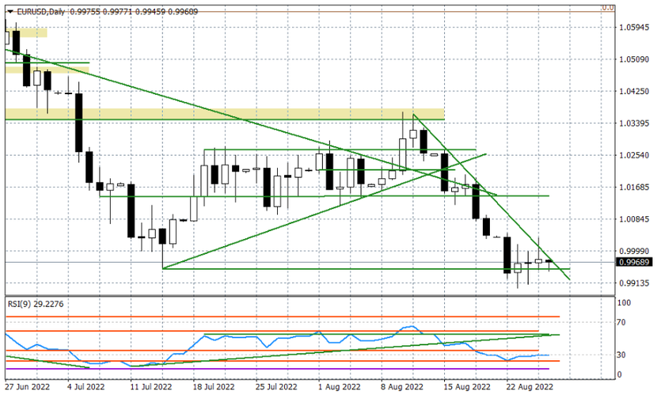Click the 1.05090 price axis label
Viewport: 657px width, 406px height.
634,59
